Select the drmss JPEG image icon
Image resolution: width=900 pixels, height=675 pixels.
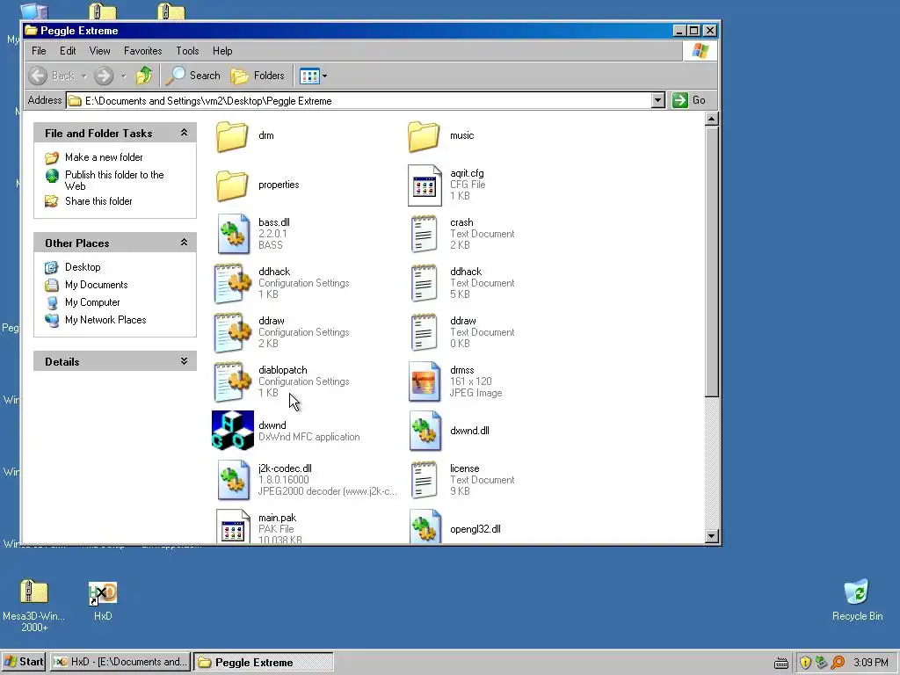(x=425, y=381)
